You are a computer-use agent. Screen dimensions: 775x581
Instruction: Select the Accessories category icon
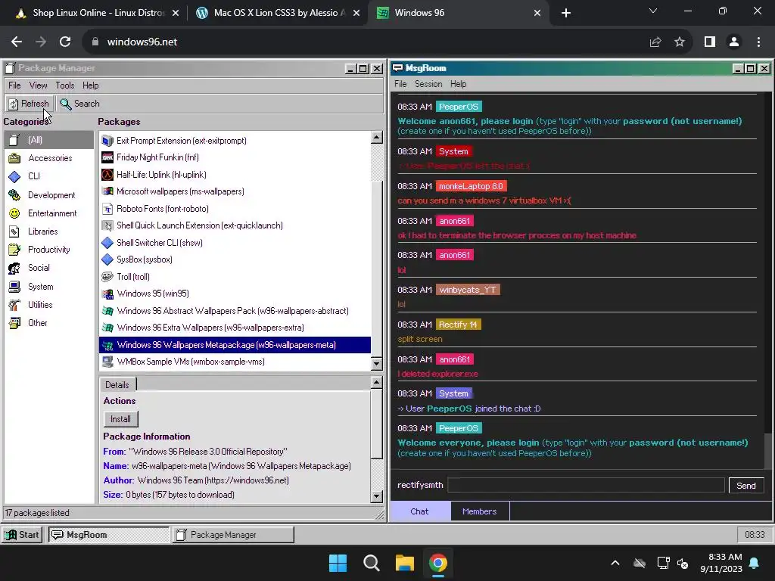click(14, 158)
